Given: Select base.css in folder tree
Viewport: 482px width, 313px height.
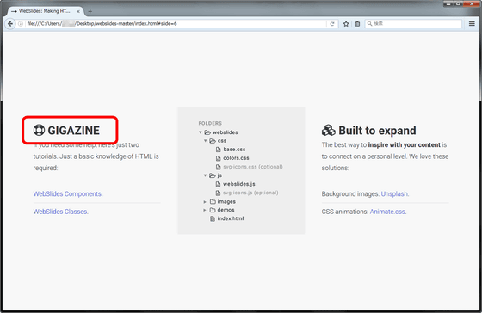Looking at the screenshot, I should click(x=234, y=150).
